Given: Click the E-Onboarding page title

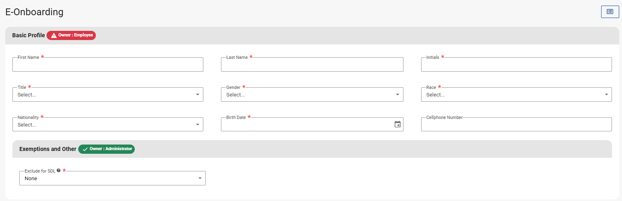Looking at the screenshot, I should tap(34, 12).
